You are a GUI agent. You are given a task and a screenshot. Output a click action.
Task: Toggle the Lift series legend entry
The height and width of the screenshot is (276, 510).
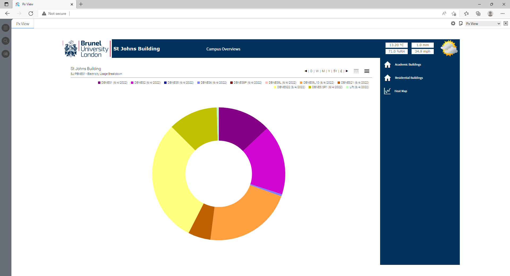tap(358, 87)
